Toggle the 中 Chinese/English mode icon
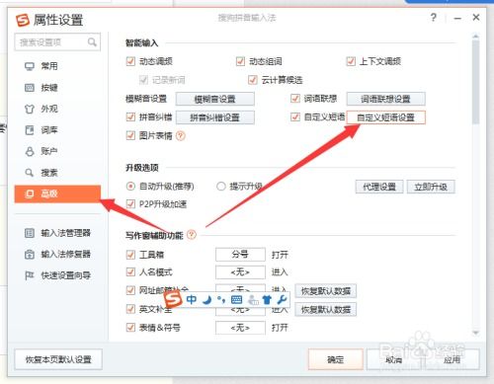 pos(192,299)
